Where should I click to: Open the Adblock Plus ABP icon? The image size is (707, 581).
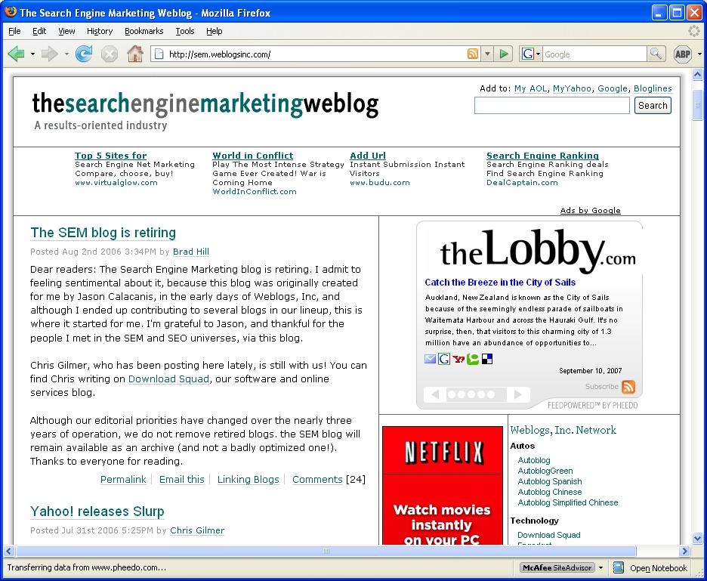pyautogui.click(x=682, y=54)
